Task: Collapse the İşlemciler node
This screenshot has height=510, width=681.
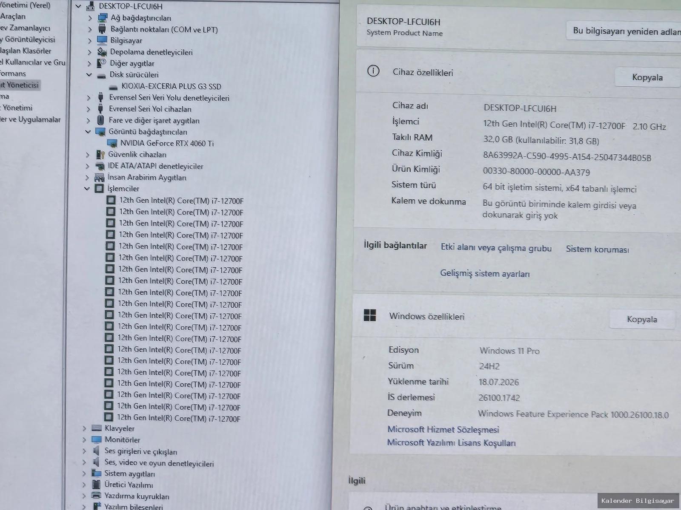Action: [87, 189]
